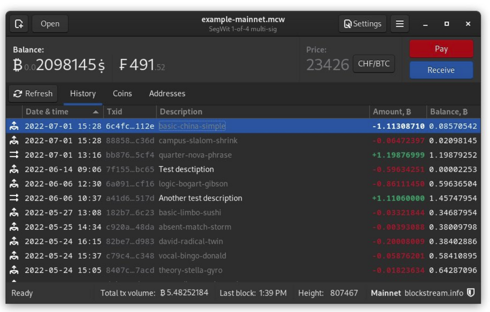
Task: Open the CHF/BTC currency selector
Action: pyautogui.click(x=373, y=64)
